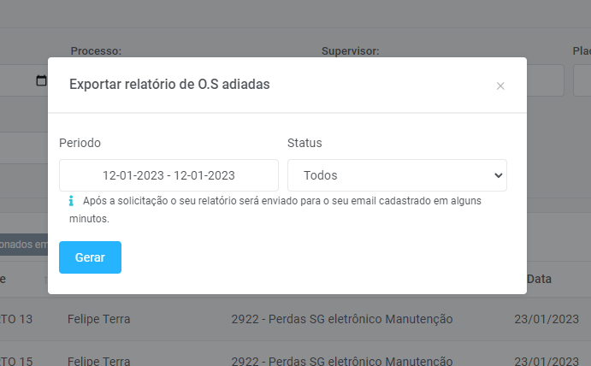Image resolution: width=591 pixels, height=366 pixels.
Task: Click the first 23/01/2023 date cell
Action: pyautogui.click(x=545, y=319)
